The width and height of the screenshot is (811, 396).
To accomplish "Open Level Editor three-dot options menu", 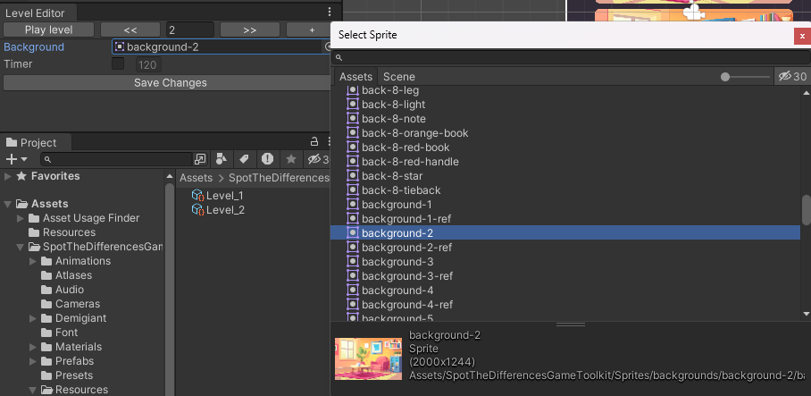I will (330, 13).
